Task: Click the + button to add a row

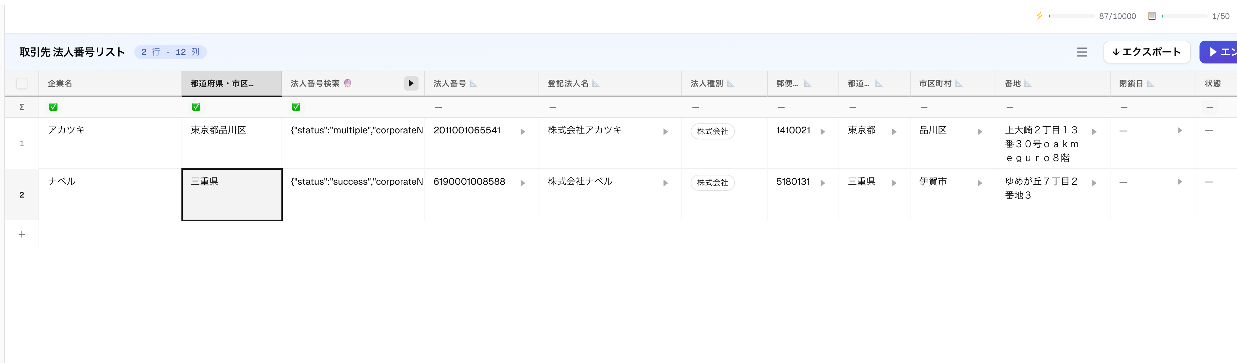Action: click(x=22, y=234)
